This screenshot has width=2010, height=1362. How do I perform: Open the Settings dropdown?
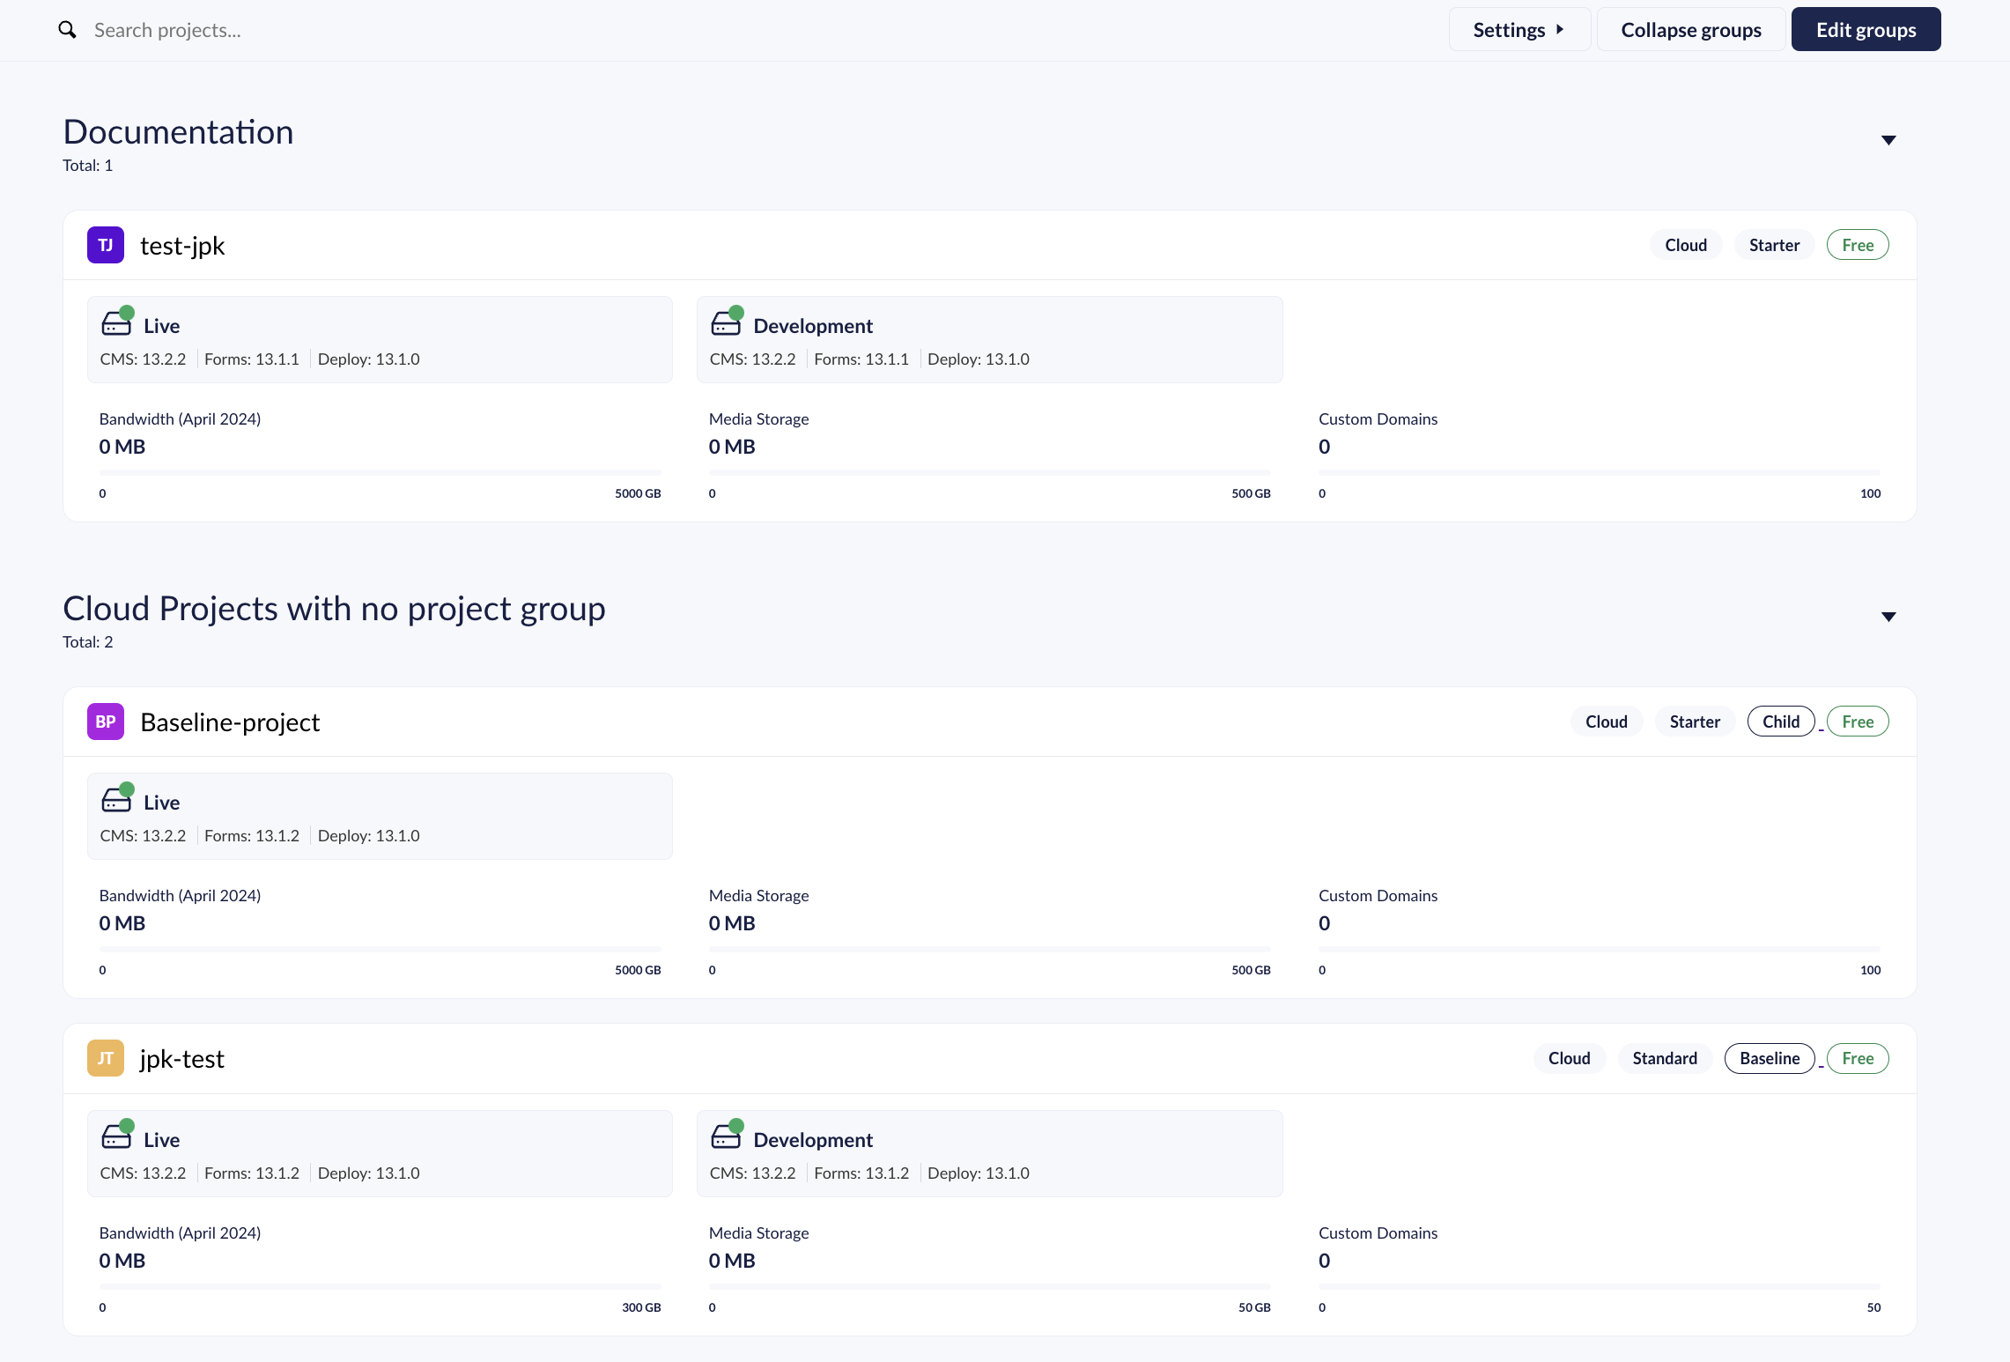click(x=1519, y=29)
